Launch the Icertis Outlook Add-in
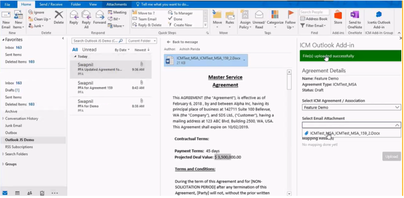 [379, 19]
